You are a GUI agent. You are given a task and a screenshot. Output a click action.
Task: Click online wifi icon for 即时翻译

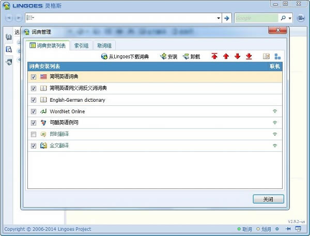275,134
